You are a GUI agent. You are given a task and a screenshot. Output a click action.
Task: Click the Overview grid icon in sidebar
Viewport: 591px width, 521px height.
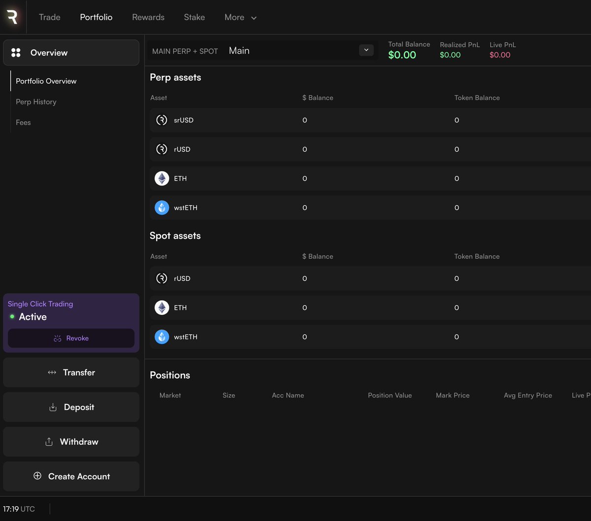pyautogui.click(x=16, y=52)
